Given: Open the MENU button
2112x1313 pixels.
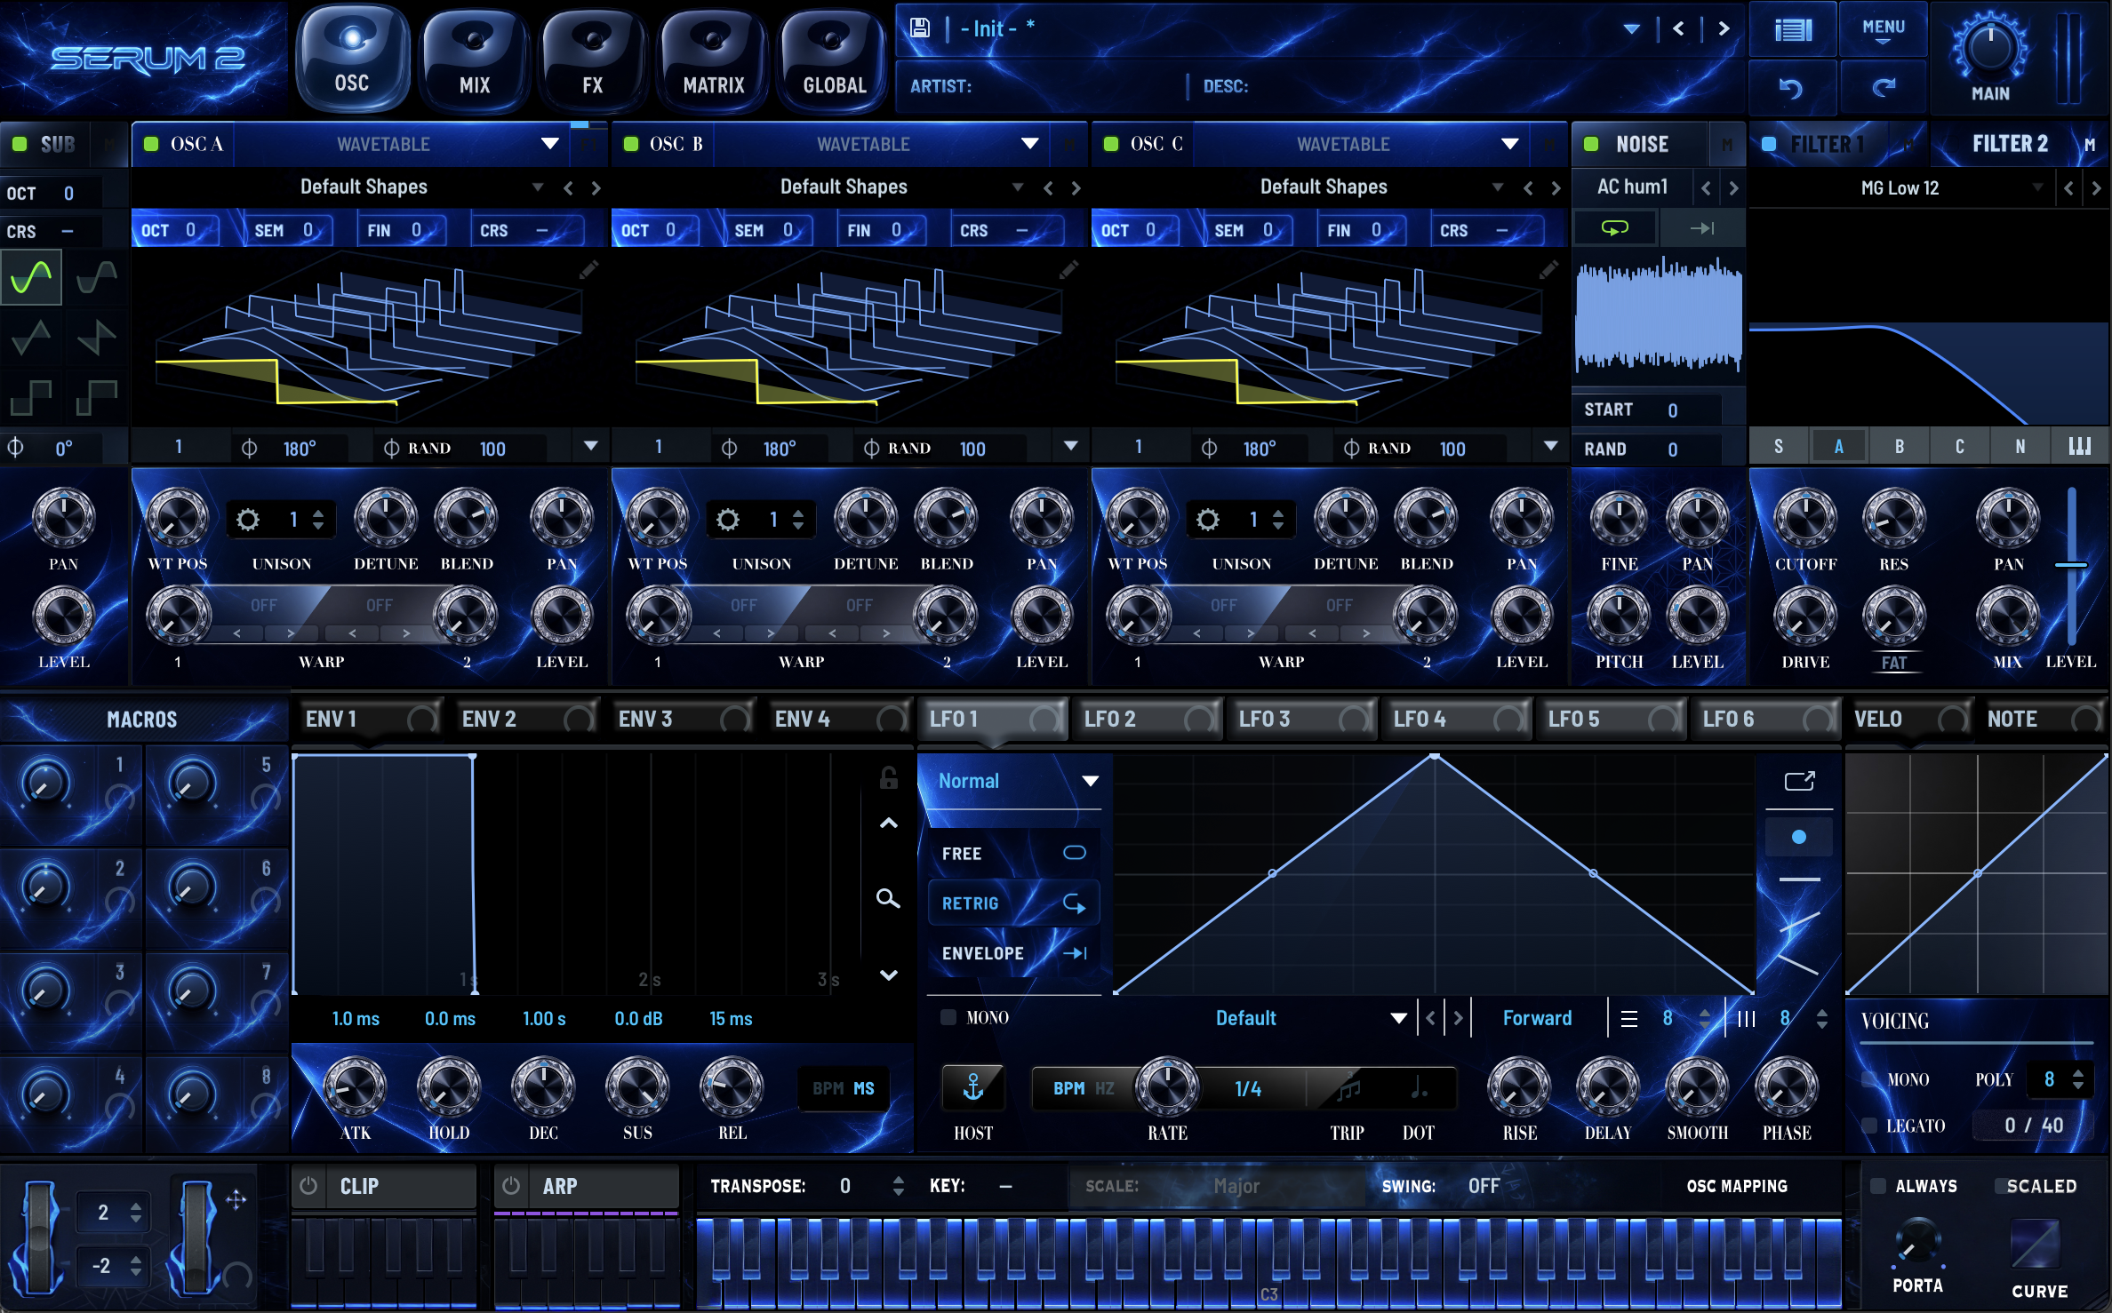Looking at the screenshot, I should pyautogui.click(x=1883, y=30).
